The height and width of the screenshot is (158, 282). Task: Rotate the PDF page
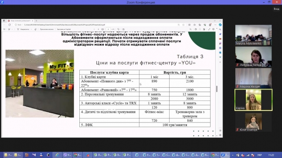[x=119, y=29]
